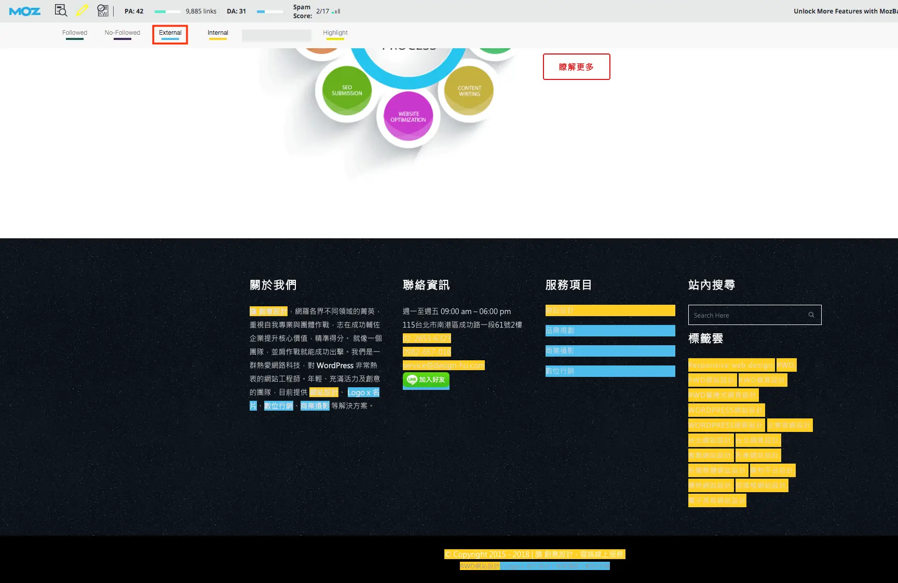Select the yellow highlighter pencil icon
Image resolution: width=898 pixels, height=583 pixels.
82,10
